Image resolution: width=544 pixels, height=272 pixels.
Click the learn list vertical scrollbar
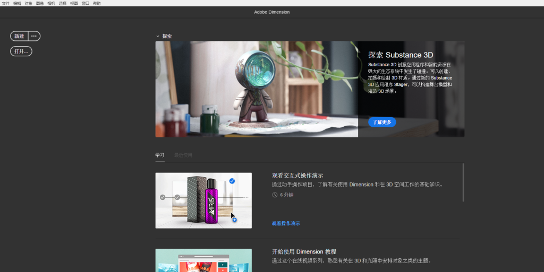(x=463, y=182)
